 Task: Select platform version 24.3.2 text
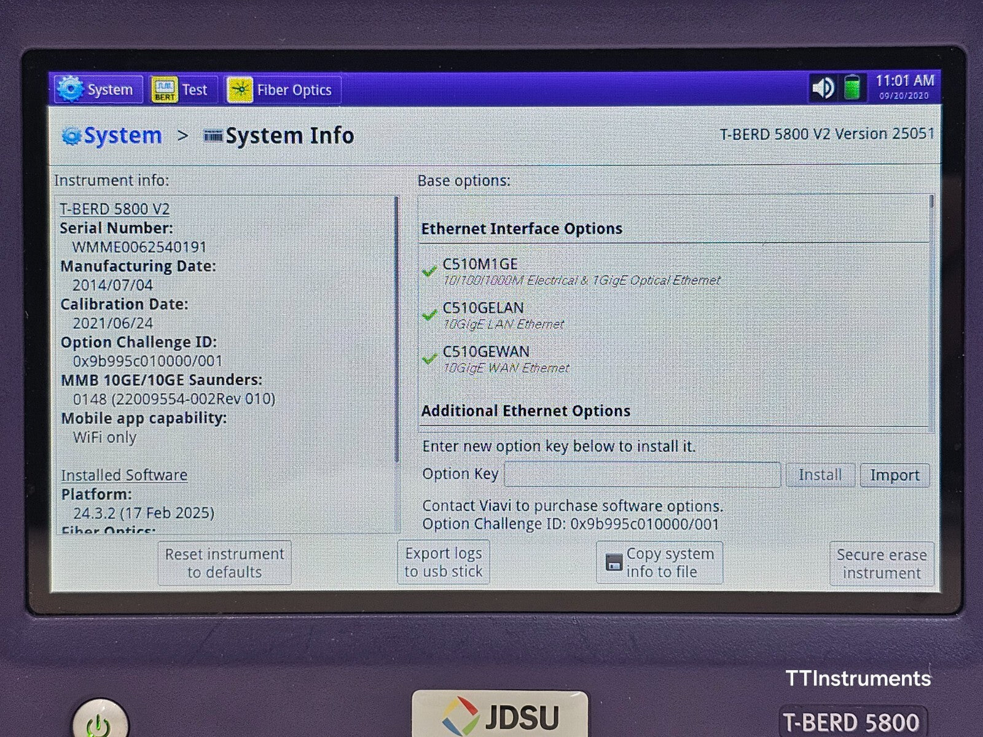144,513
